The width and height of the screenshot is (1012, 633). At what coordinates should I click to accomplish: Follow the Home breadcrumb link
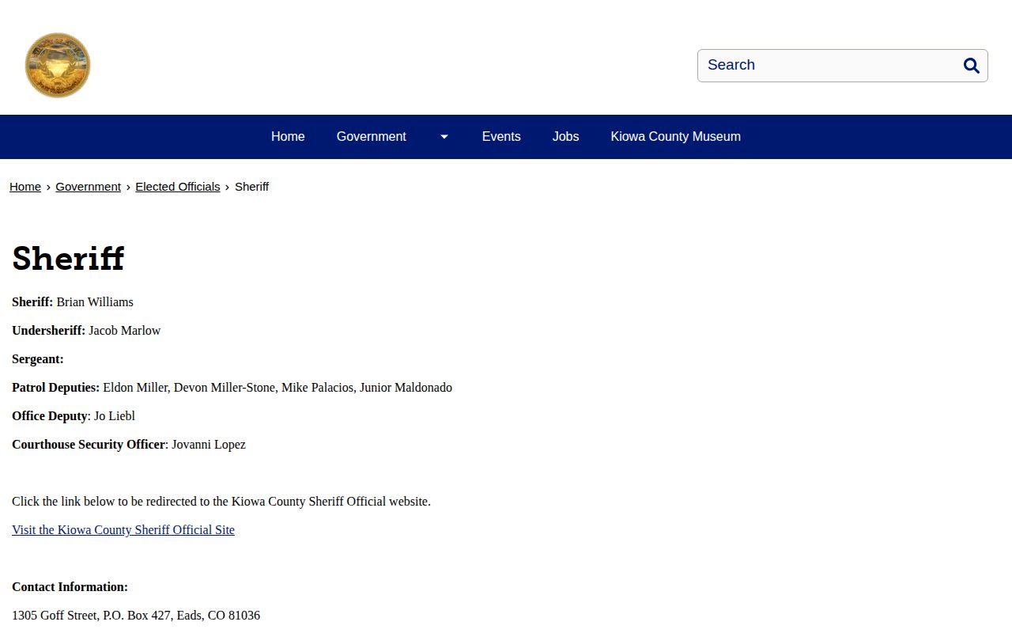(25, 187)
